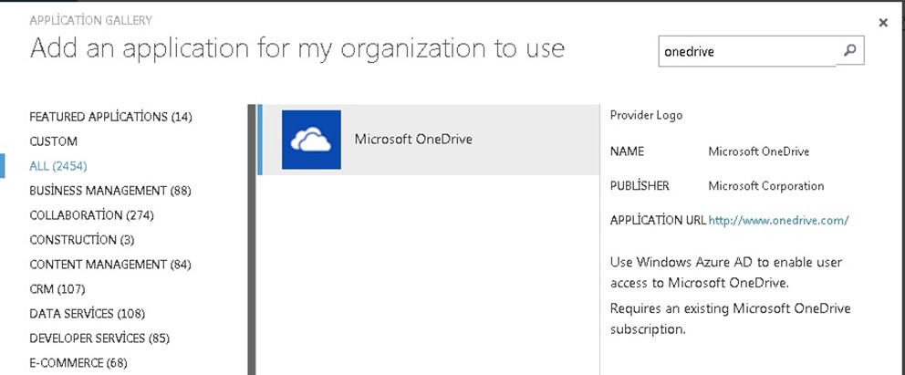The image size is (905, 375).
Task: Open Data Services (108) category
Action: (88, 313)
